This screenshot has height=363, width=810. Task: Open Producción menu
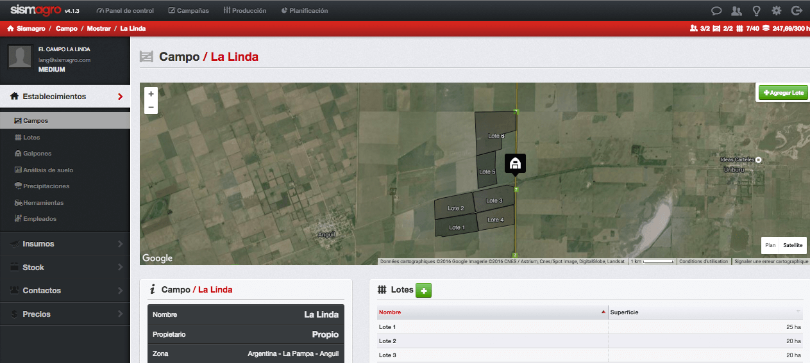(x=245, y=11)
